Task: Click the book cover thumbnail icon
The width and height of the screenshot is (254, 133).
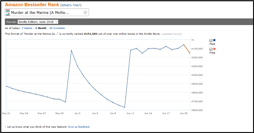Action: (8, 13)
